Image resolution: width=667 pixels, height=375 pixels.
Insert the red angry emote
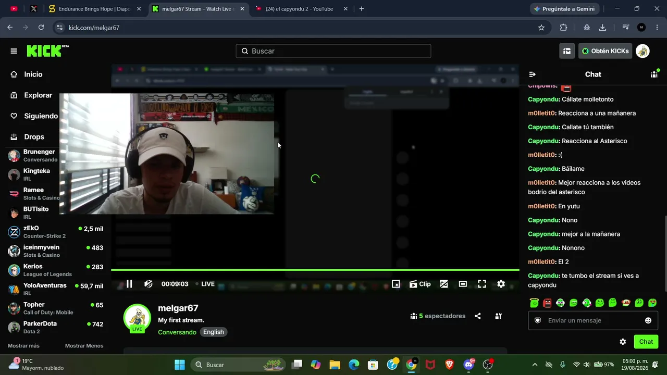pyautogui.click(x=547, y=303)
